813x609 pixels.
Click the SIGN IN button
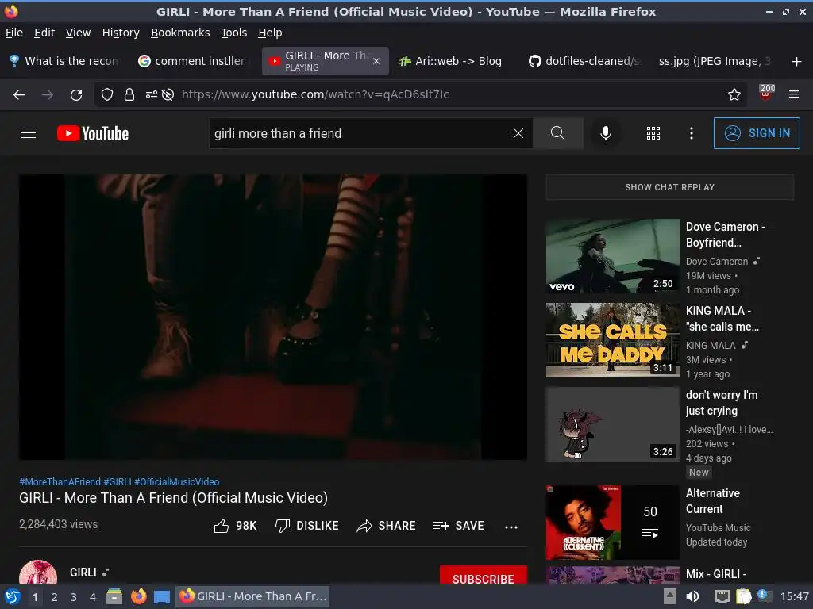[x=757, y=133]
